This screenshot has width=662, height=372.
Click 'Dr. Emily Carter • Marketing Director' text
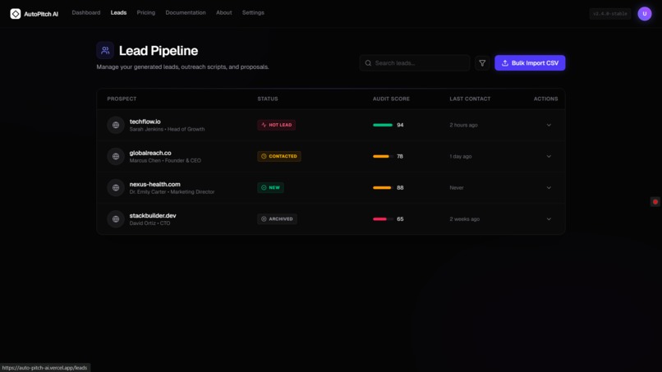point(172,191)
